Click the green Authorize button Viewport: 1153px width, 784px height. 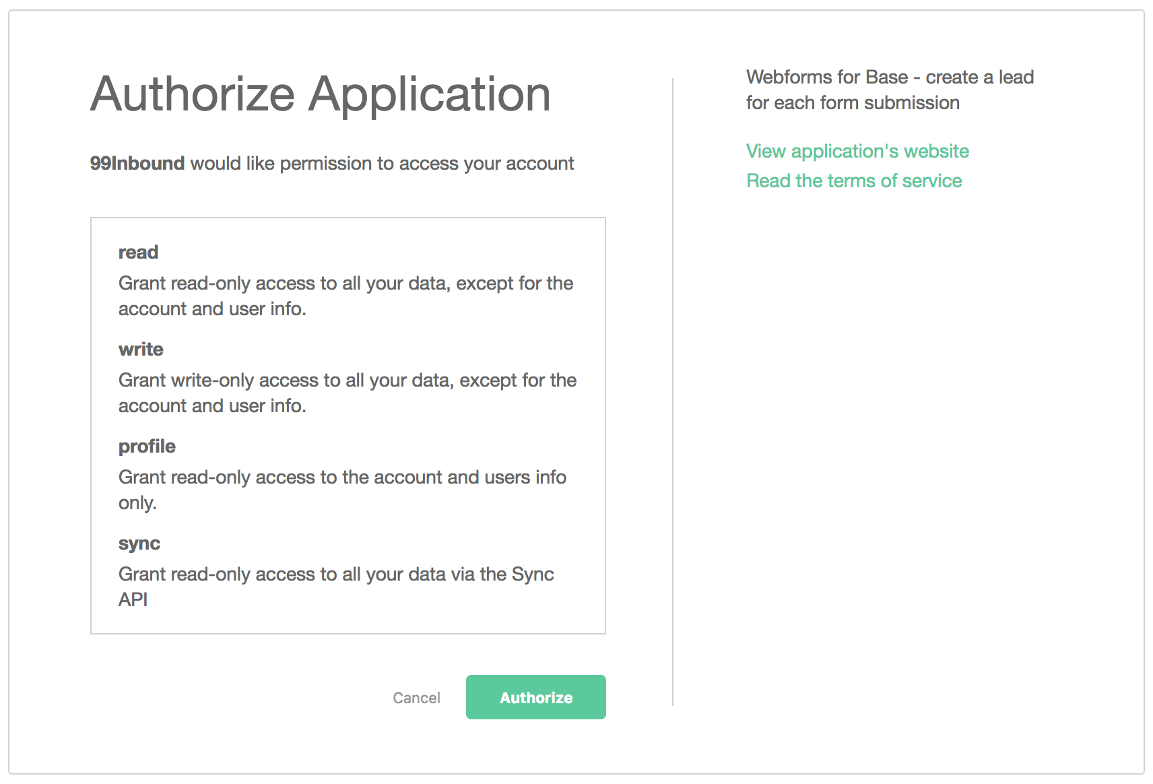click(535, 697)
